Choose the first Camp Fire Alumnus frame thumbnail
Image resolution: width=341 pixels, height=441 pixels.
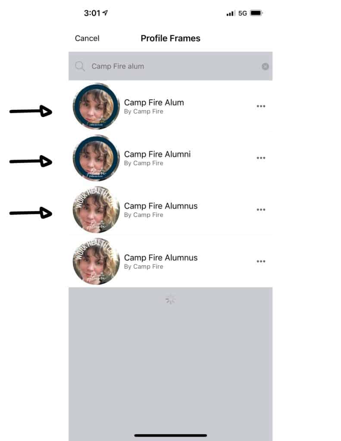(x=96, y=210)
